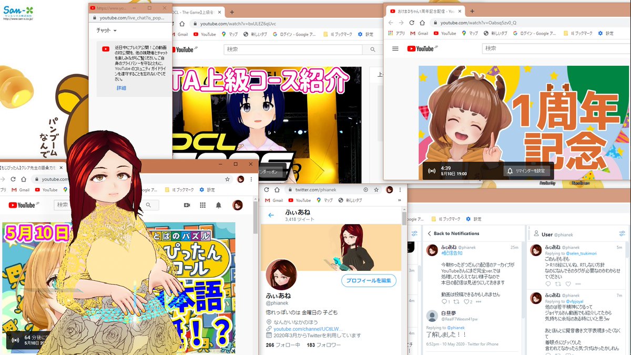
Task: Focus the 検索 field in DCL window
Action: [293, 49]
